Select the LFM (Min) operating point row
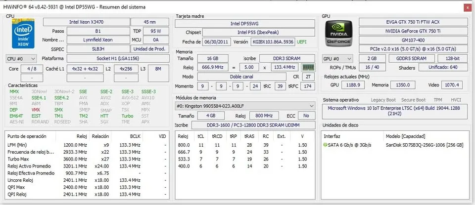Viewport: 475px width, 205px height. coord(87,145)
